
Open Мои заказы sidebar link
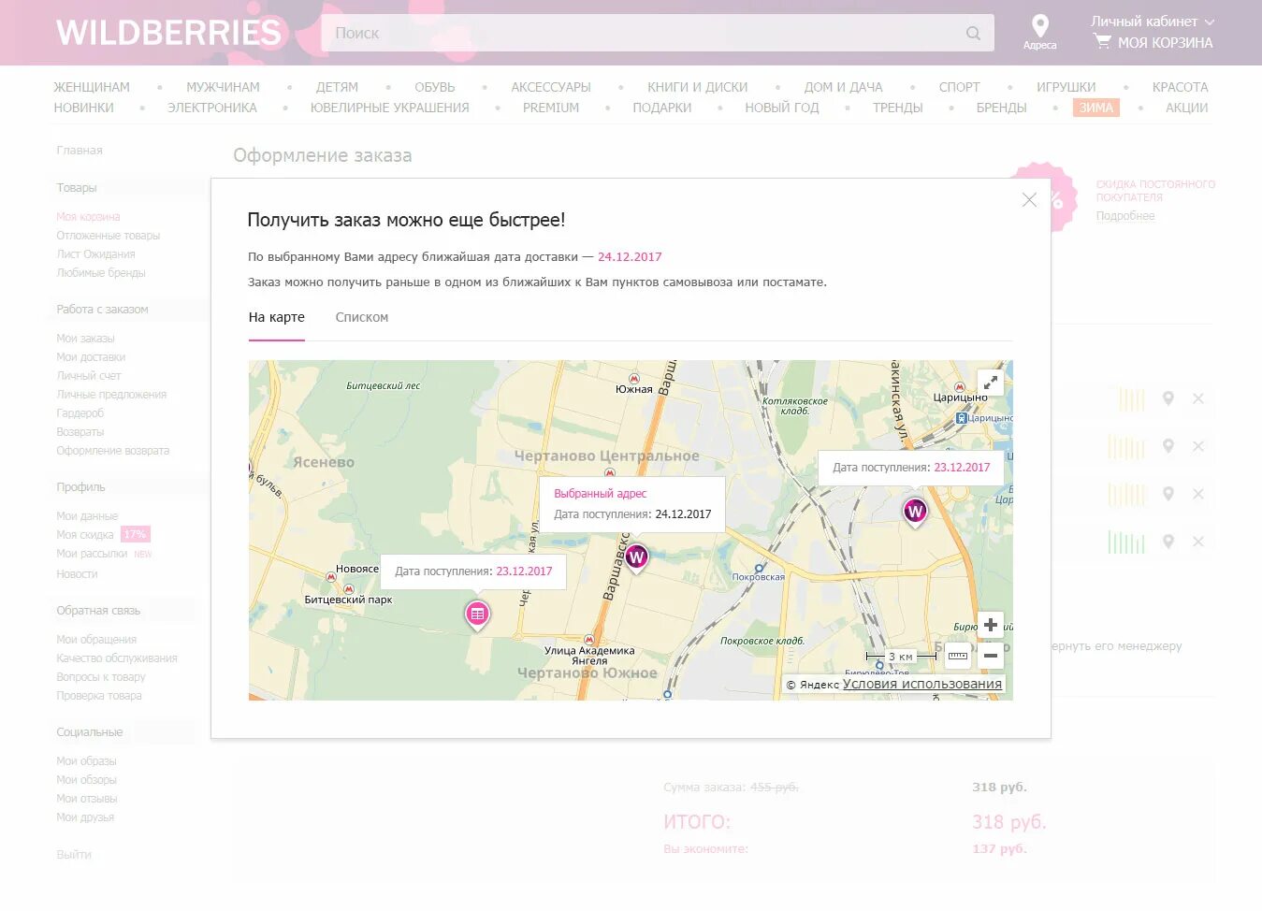[x=85, y=339]
